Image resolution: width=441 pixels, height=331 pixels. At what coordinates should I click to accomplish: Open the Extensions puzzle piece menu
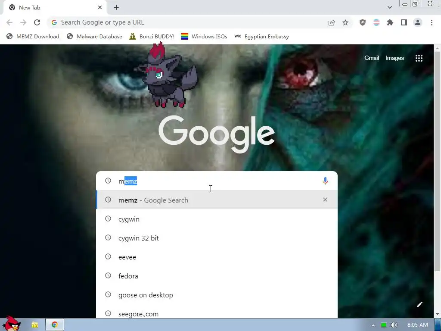pyautogui.click(x=390, y=22)
